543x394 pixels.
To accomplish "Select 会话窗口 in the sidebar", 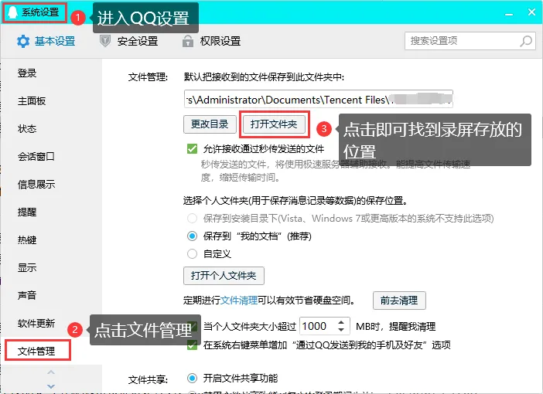I will tap(36, 156).
